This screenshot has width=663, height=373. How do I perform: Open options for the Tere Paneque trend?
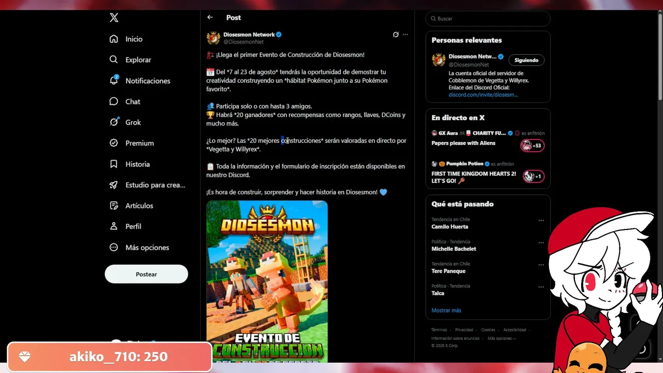[541, 265]
